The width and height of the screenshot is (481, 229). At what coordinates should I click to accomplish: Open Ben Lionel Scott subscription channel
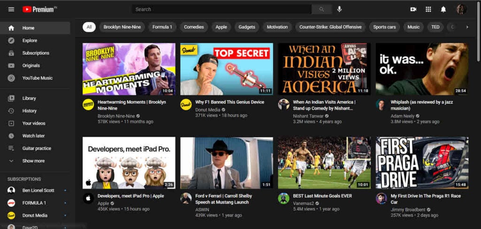click(x=35, y=191)
